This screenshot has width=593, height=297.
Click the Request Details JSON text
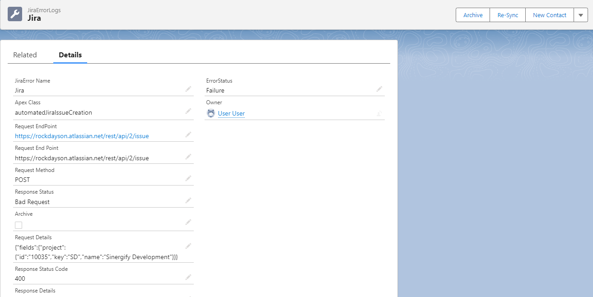click(x=96, y=252)
